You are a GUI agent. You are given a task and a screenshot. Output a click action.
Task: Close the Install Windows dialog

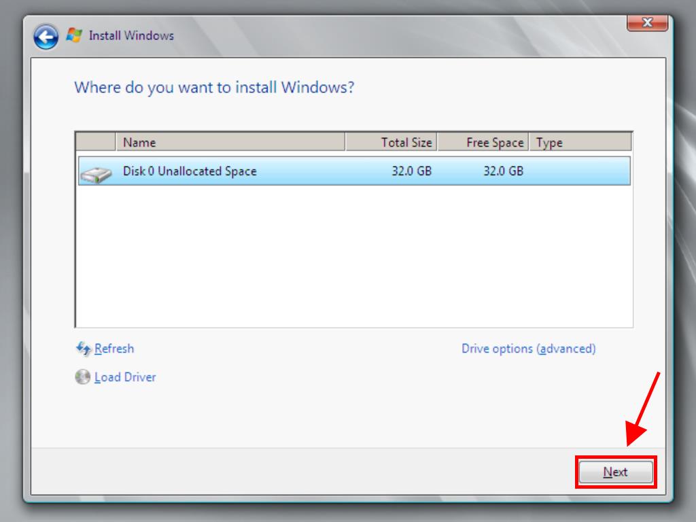point(646,22)
